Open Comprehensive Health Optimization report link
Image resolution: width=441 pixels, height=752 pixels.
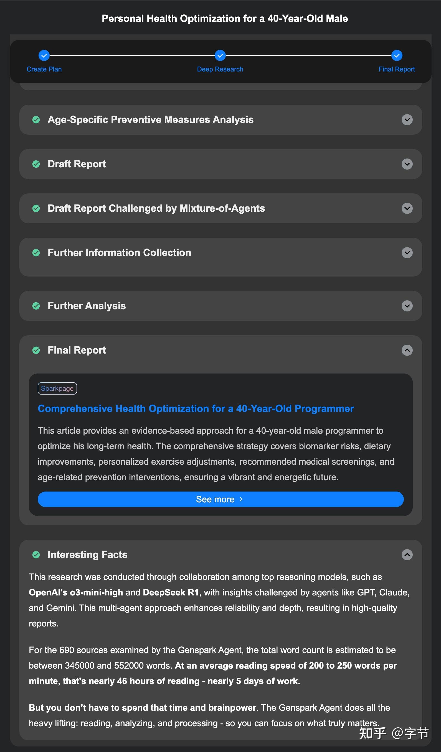(x=196, y=408)
